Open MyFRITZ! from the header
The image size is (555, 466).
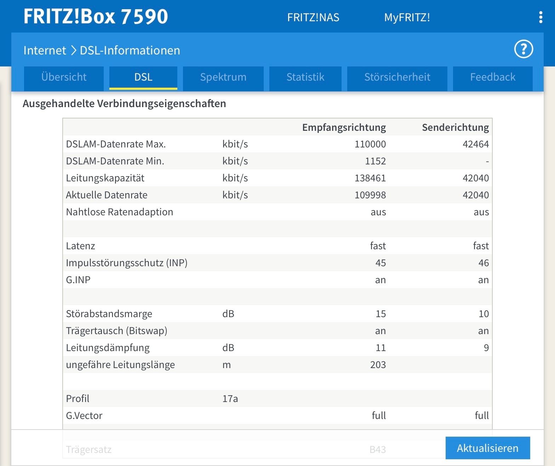click(407, 17)
